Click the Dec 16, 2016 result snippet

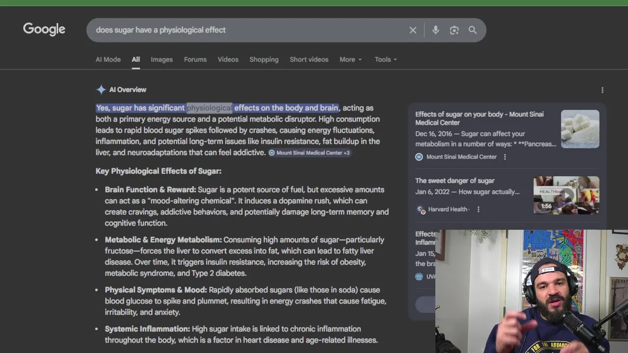486,139
